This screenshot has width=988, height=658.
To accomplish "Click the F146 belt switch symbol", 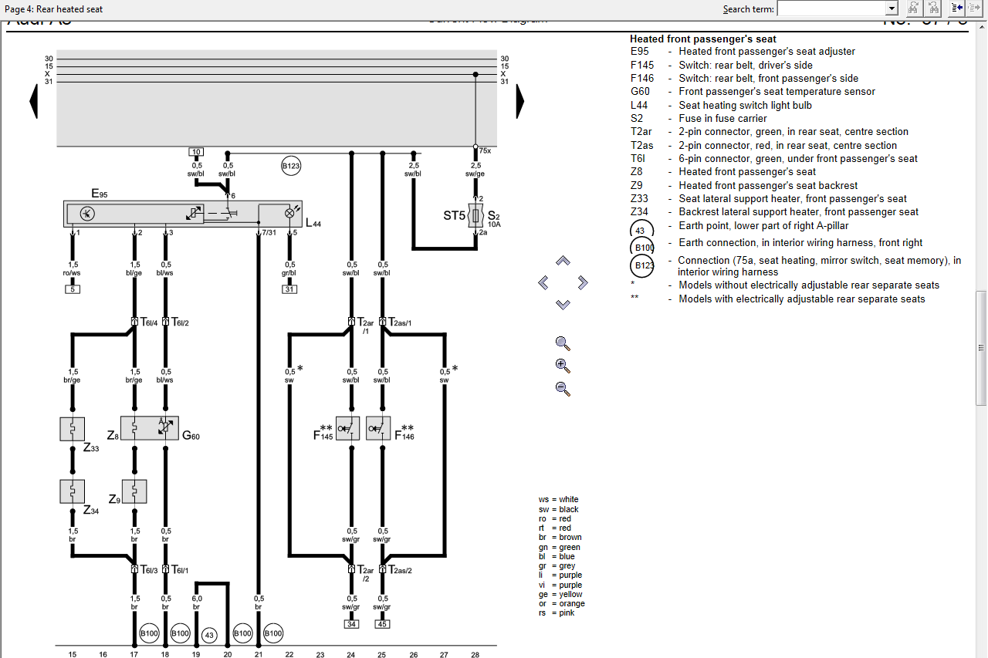I will 378,429.
